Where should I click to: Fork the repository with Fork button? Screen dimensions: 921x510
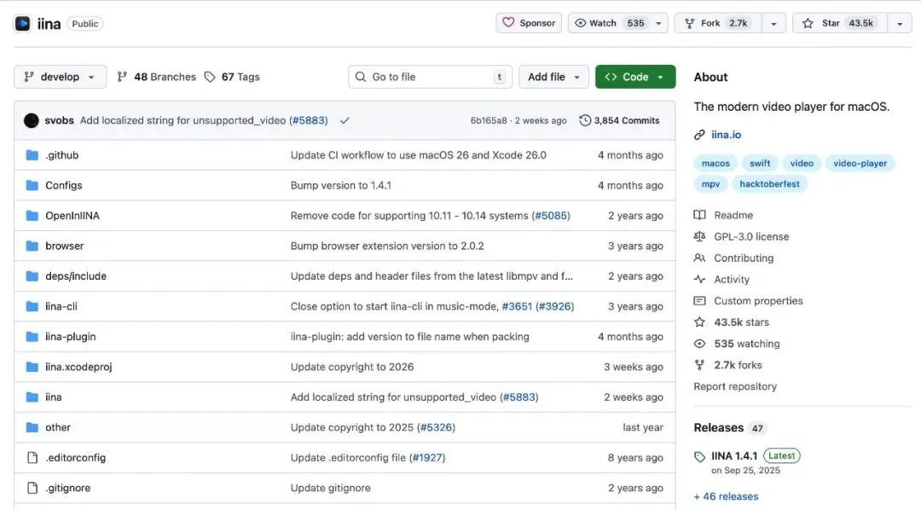click(x=718, y=23)
